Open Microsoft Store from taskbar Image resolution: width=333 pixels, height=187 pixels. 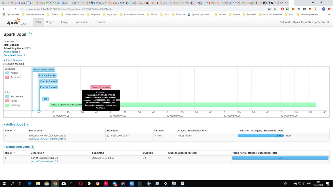tap(47, 183)
